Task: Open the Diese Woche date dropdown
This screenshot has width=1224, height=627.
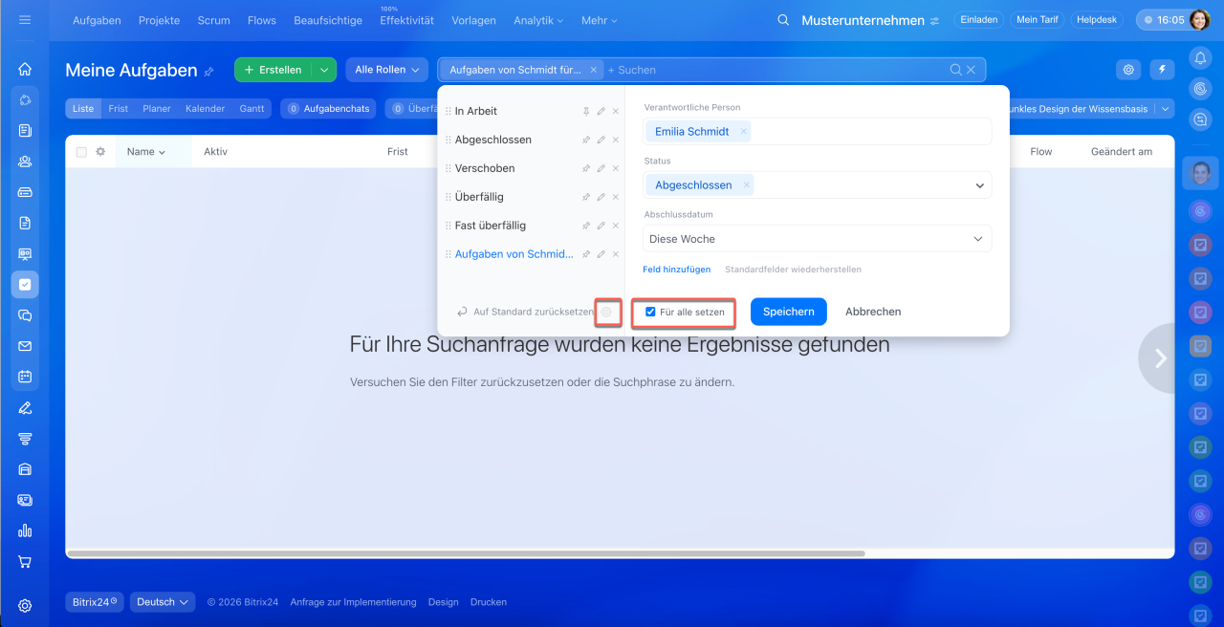Action: 818,239
